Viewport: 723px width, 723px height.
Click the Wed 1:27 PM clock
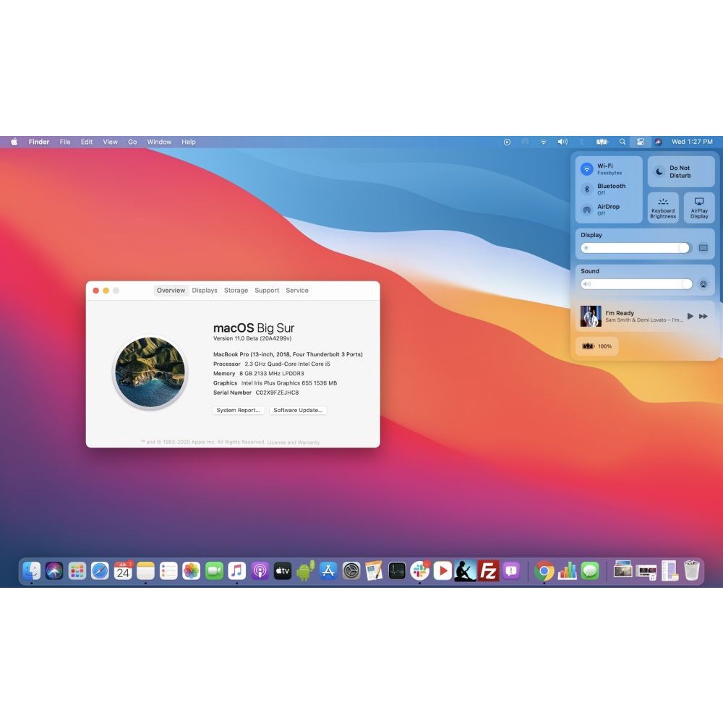tap(692, 142)
